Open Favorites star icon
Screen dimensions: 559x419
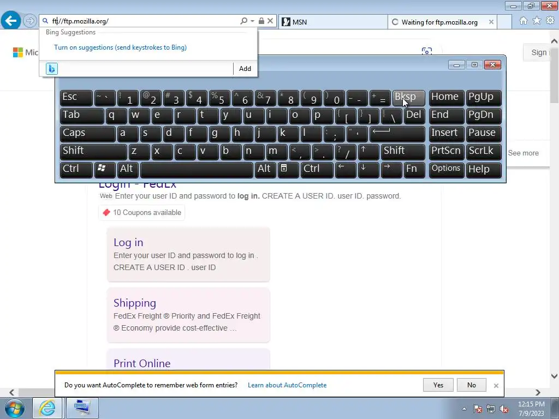pyautogui.click(x=537, y=21)
